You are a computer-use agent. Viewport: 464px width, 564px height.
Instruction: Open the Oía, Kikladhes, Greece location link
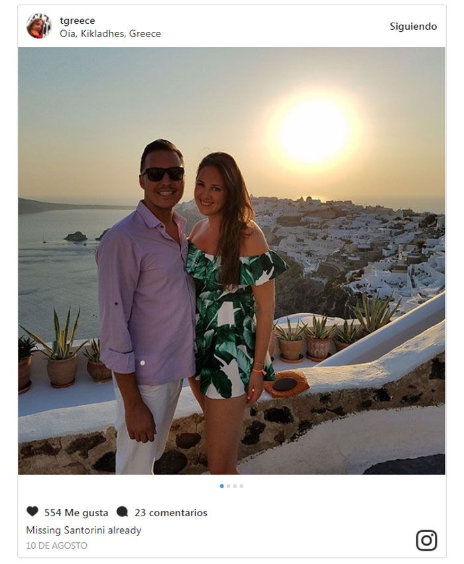[110, 34]
